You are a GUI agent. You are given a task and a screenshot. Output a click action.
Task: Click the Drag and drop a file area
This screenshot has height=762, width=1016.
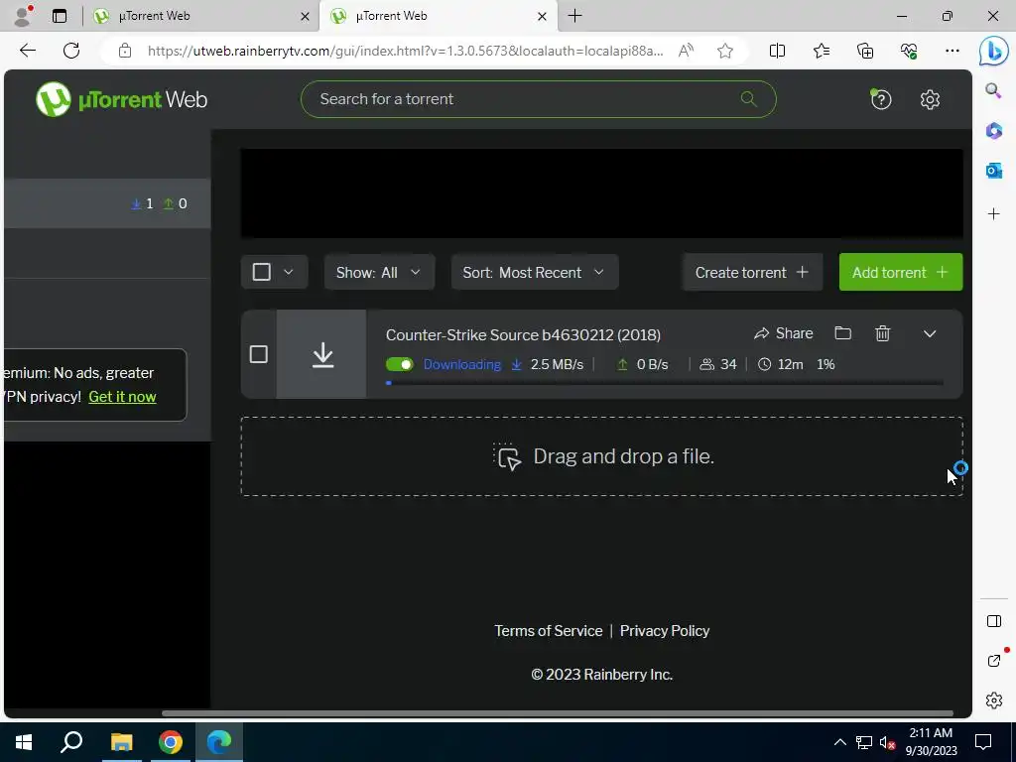coord(602,456)
